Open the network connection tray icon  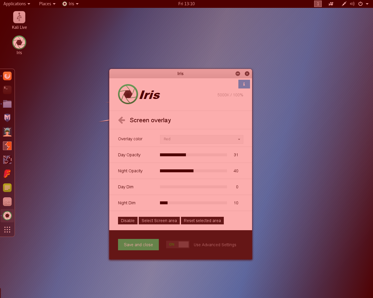pos(344,4)
